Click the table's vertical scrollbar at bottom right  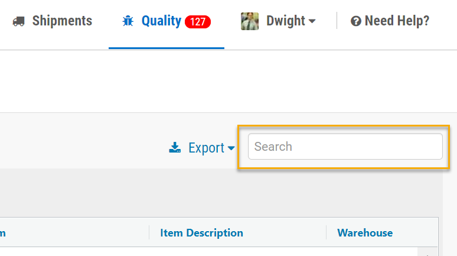(427, 252)
